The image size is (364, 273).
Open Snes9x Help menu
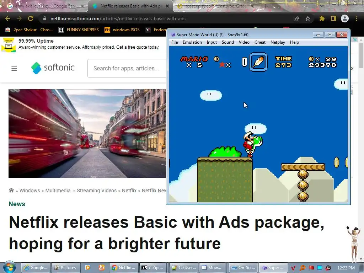click(294, 42)
